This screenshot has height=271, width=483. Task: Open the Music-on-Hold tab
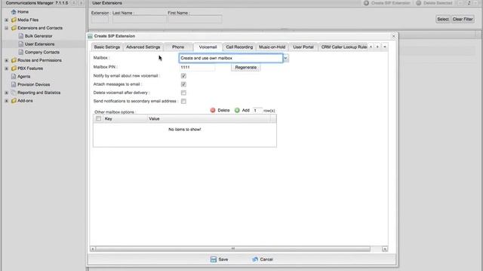pos(272,47)
